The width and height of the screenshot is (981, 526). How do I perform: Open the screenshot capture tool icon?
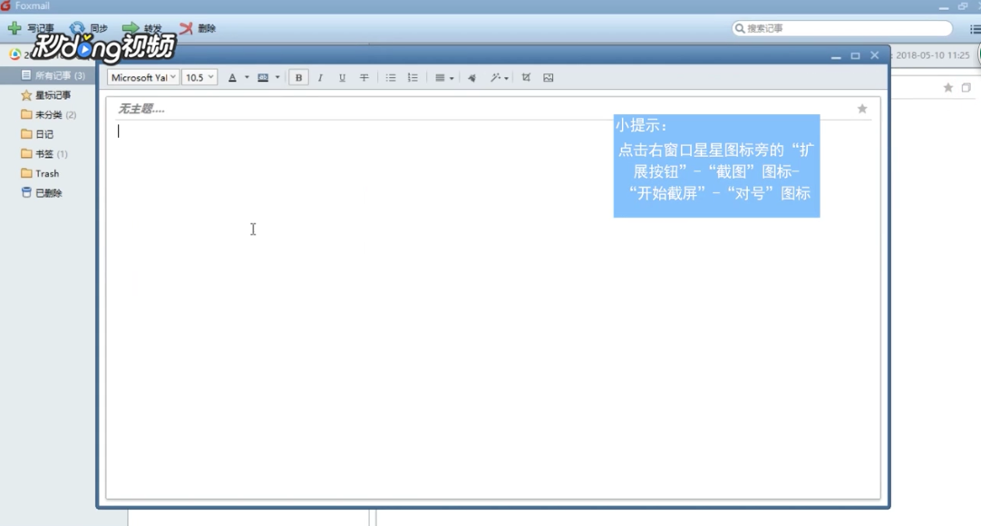pyautogui.click(x=526, y=77)
